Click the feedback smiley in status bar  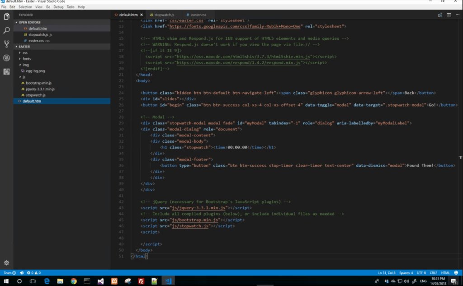coord(456,273)
